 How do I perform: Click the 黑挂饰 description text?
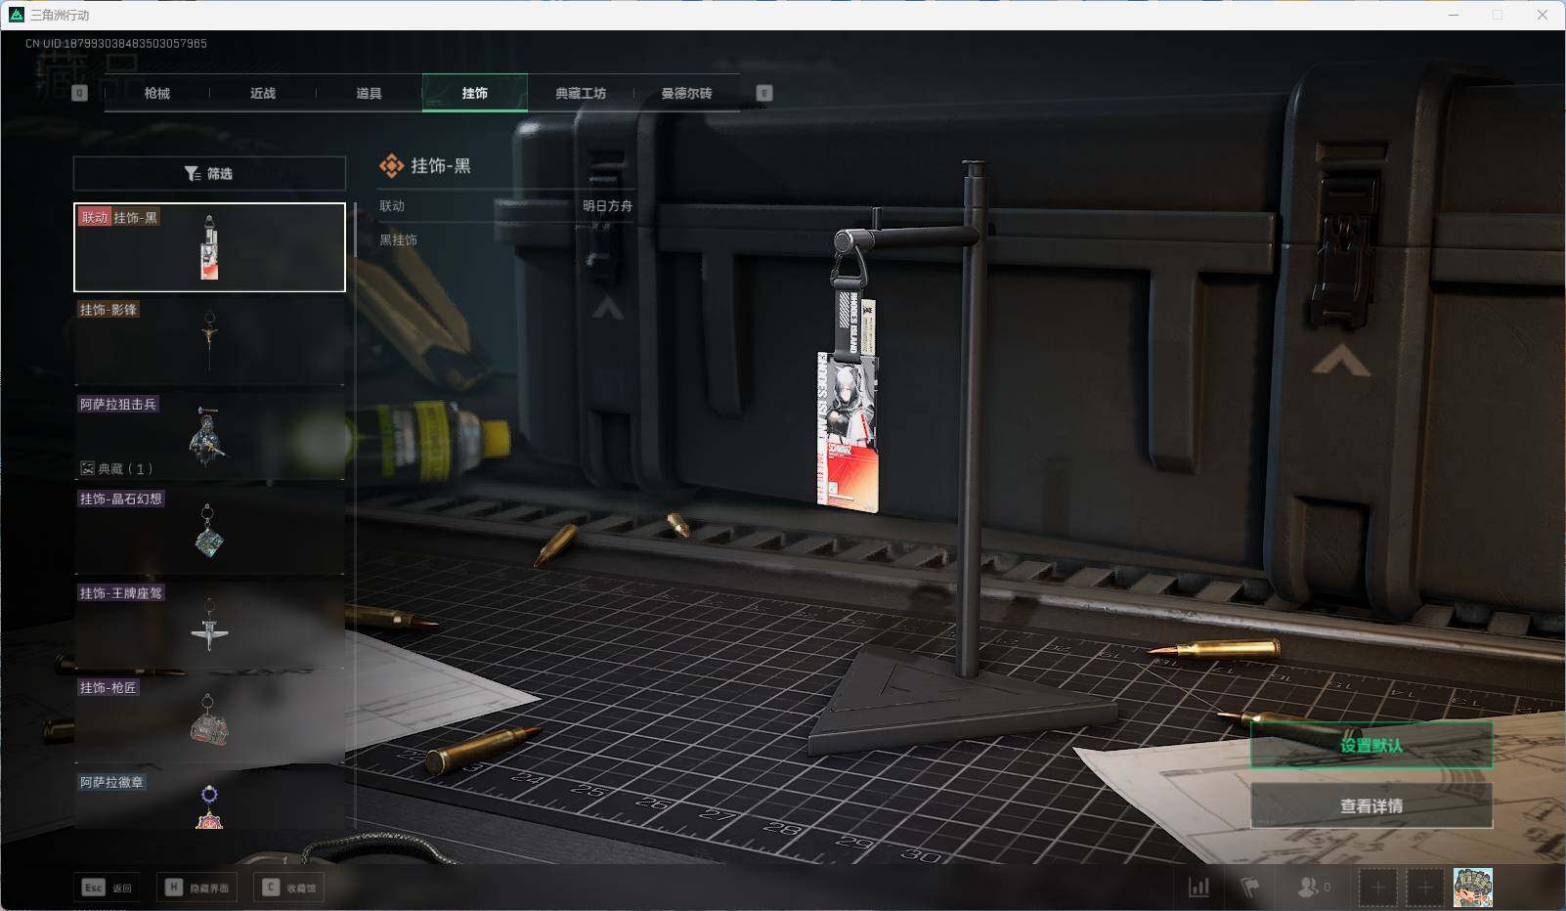point(399,239)
